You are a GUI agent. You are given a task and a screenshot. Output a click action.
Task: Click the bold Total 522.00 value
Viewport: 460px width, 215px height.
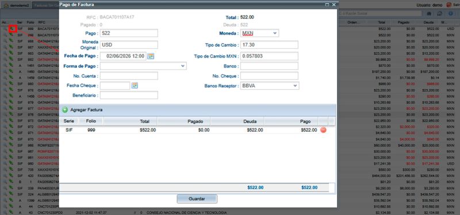coord(247,17)
